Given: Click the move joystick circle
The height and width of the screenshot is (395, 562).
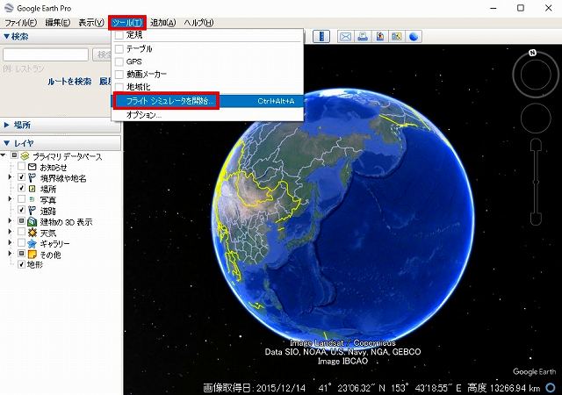Looking at the screenshot, I should point(536,118).
